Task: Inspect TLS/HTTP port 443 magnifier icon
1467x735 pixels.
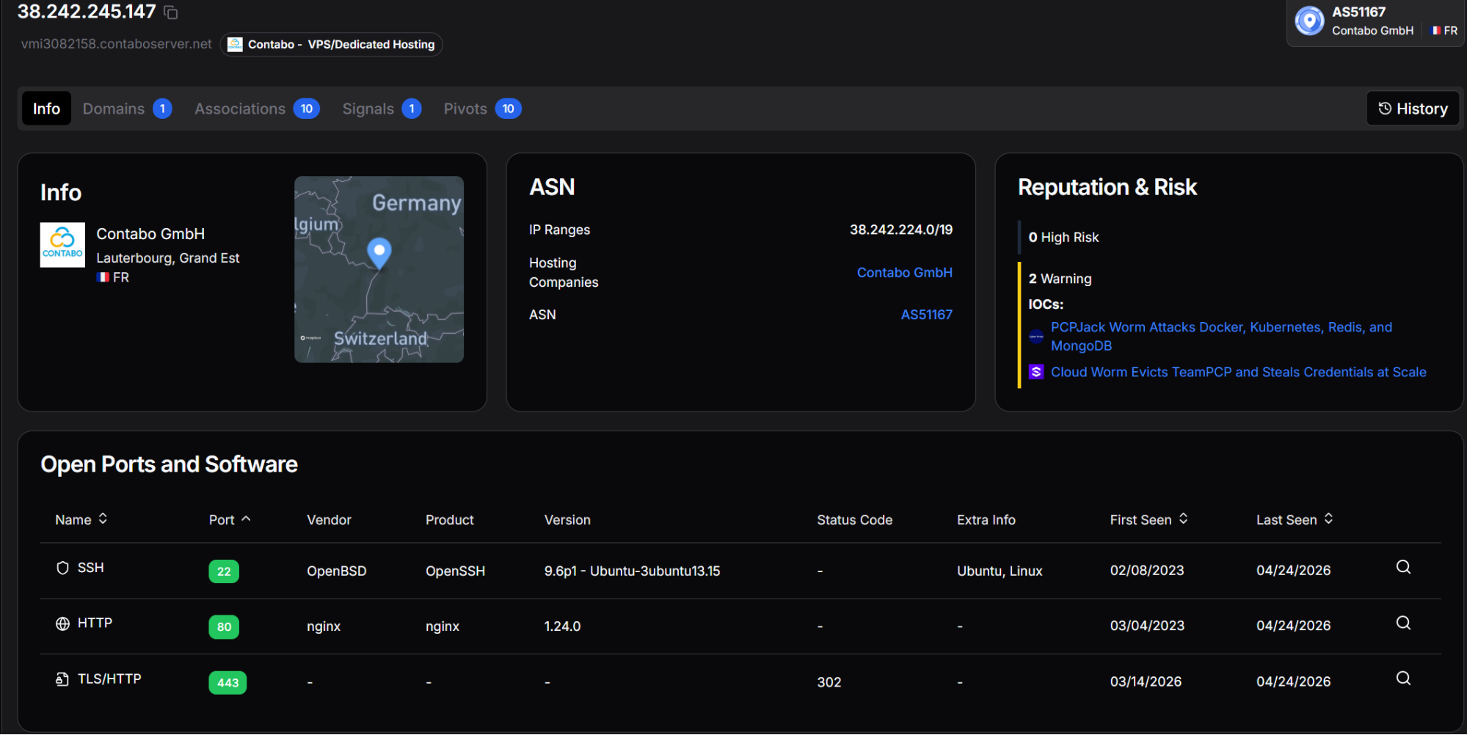Action: click(1403, 679)
